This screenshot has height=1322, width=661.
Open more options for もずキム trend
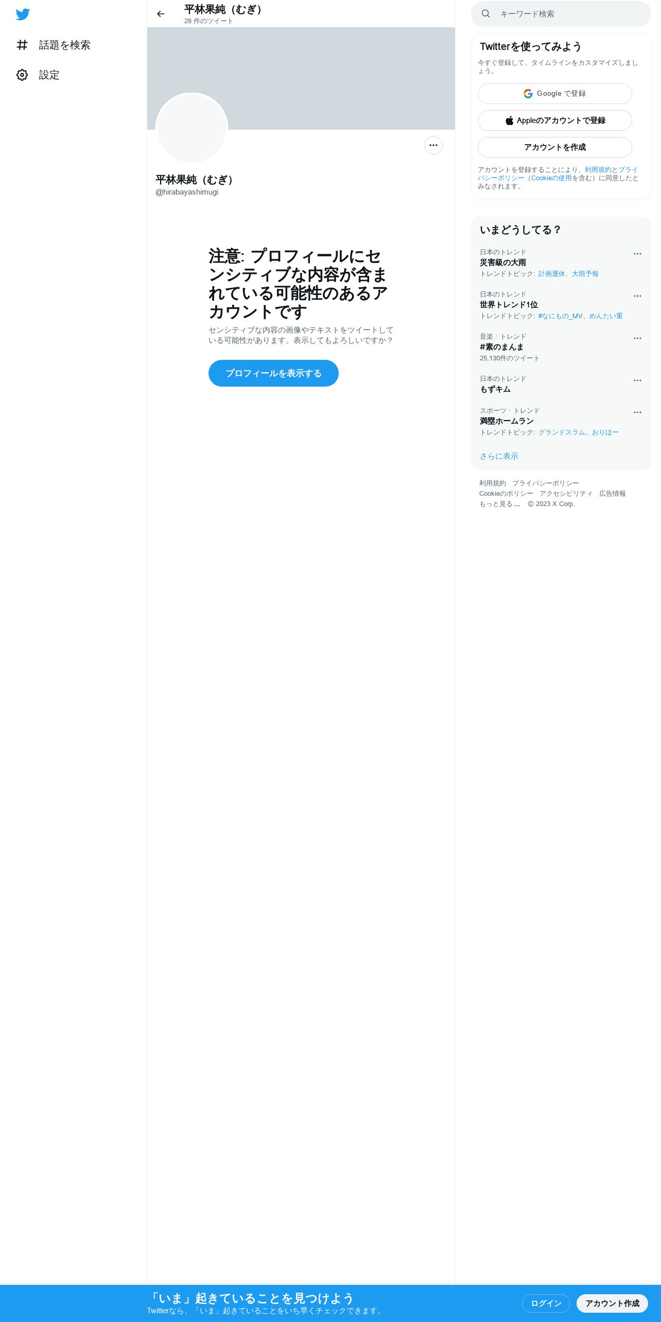(x=637, y=380)
